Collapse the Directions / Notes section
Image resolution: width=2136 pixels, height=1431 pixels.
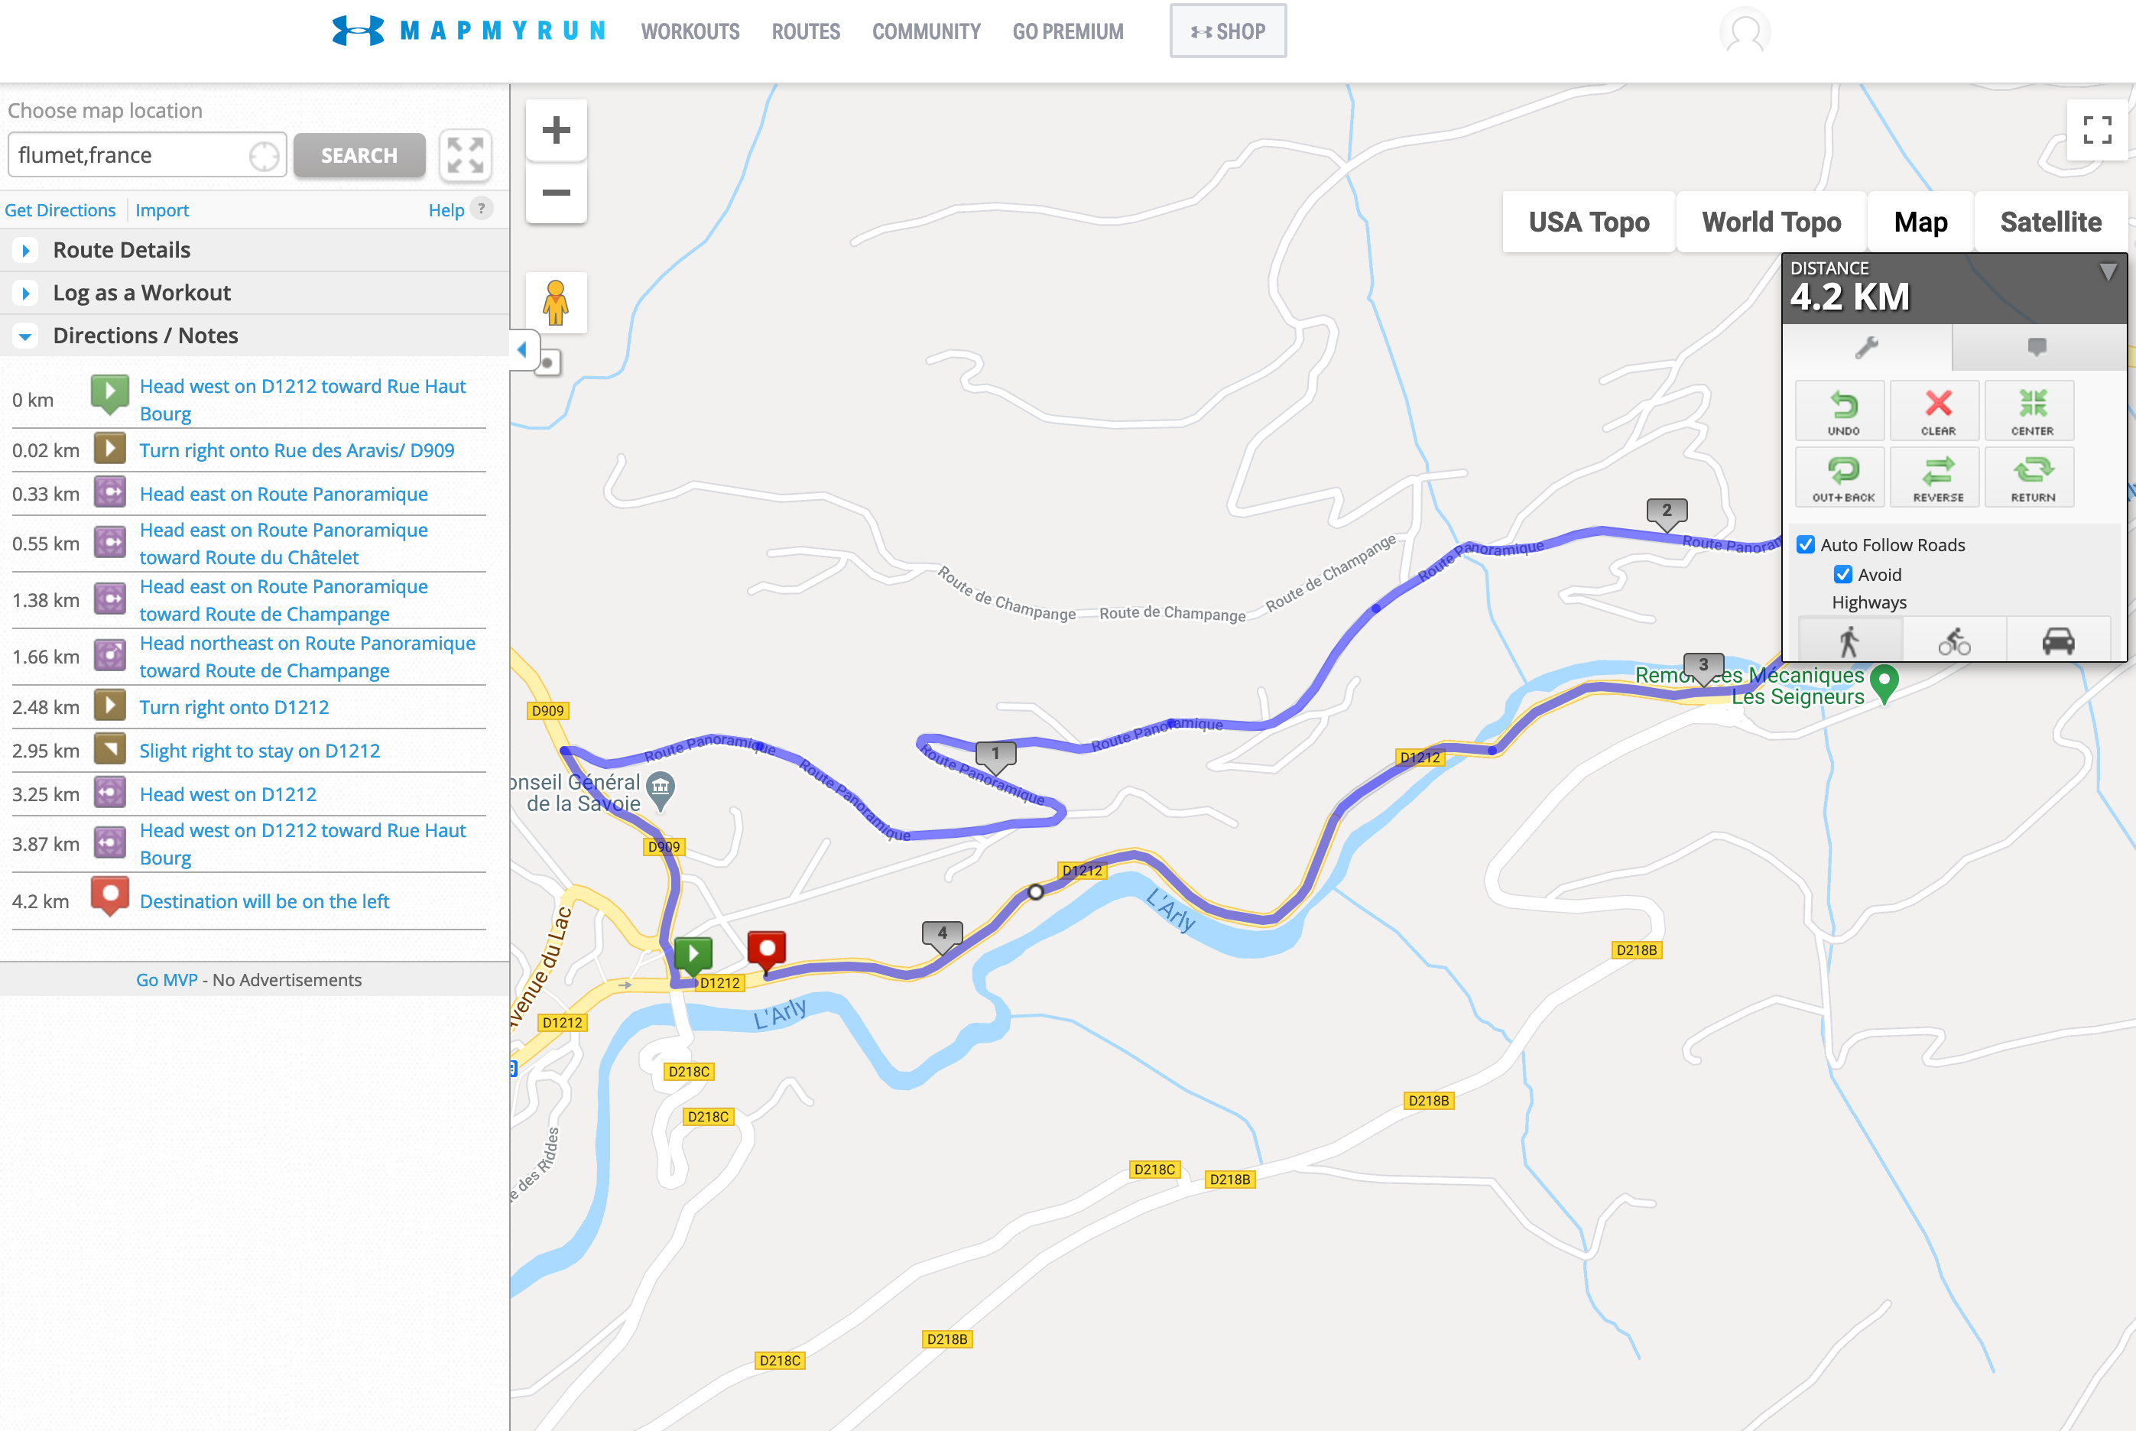[145, 336]
